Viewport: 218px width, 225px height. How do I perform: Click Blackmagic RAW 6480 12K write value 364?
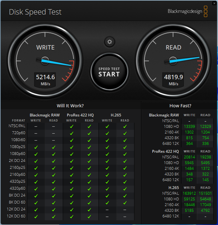click(189, 143)
